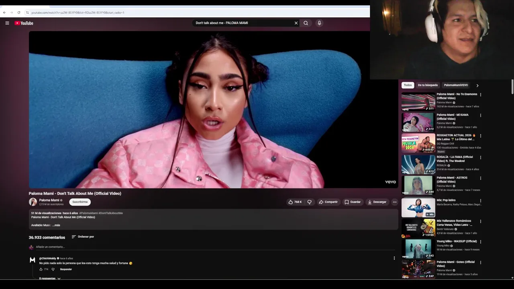Open options for Young Miko WASSUP
The image size is (514, 289).
click(x=481, y=242)
